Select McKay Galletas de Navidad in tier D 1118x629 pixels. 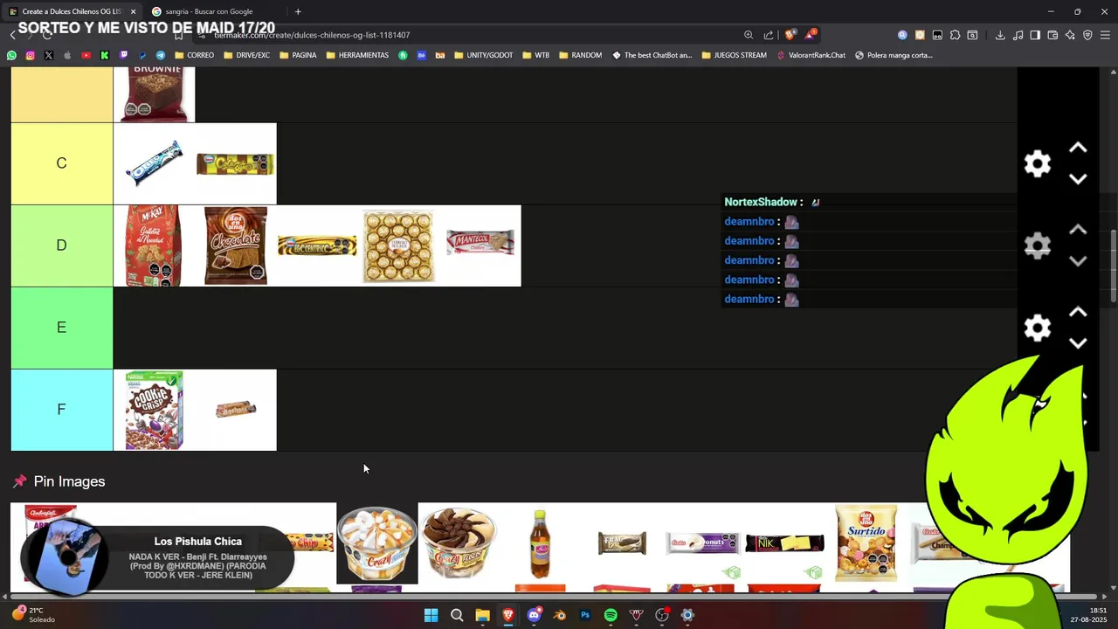pos(154,245)
